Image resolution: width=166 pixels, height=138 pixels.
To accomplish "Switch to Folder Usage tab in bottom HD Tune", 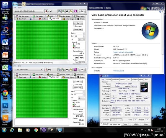I will (x=68, y=77).
